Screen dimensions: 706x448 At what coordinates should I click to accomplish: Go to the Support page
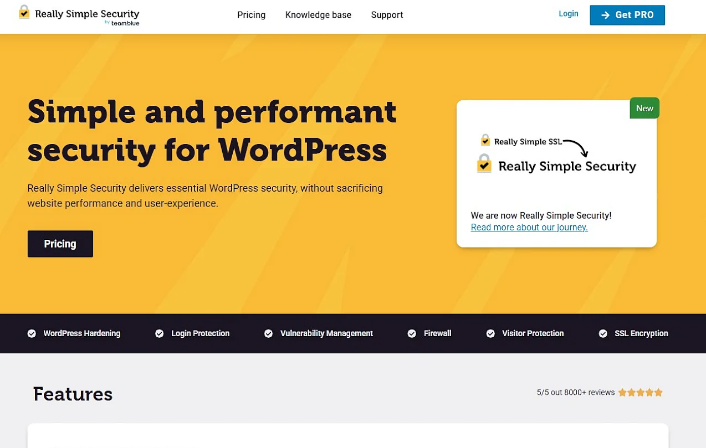pos(387,15)
